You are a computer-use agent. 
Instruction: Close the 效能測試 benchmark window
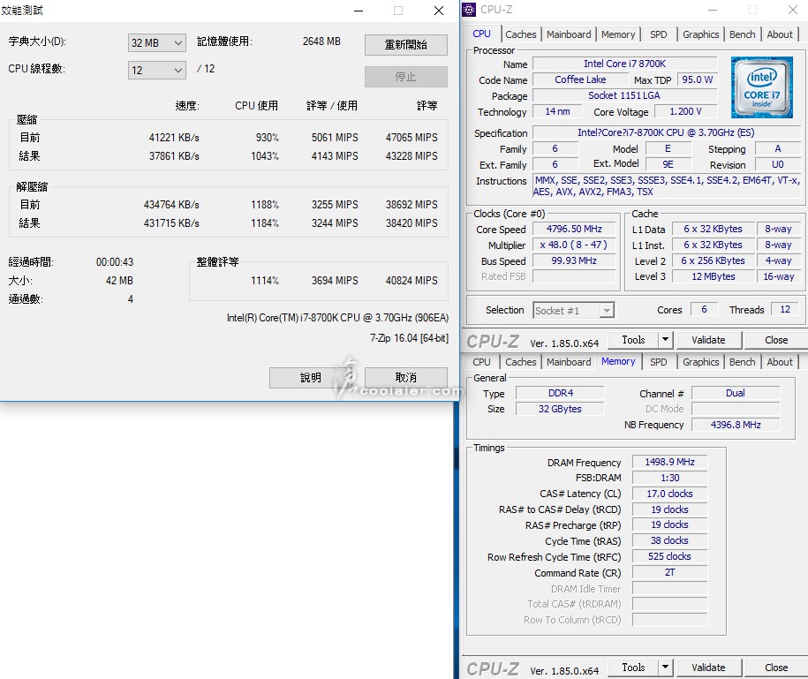(x=439, y=11)
